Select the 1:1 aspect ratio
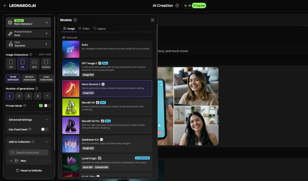Screen dimensions: 308x181 23,64
